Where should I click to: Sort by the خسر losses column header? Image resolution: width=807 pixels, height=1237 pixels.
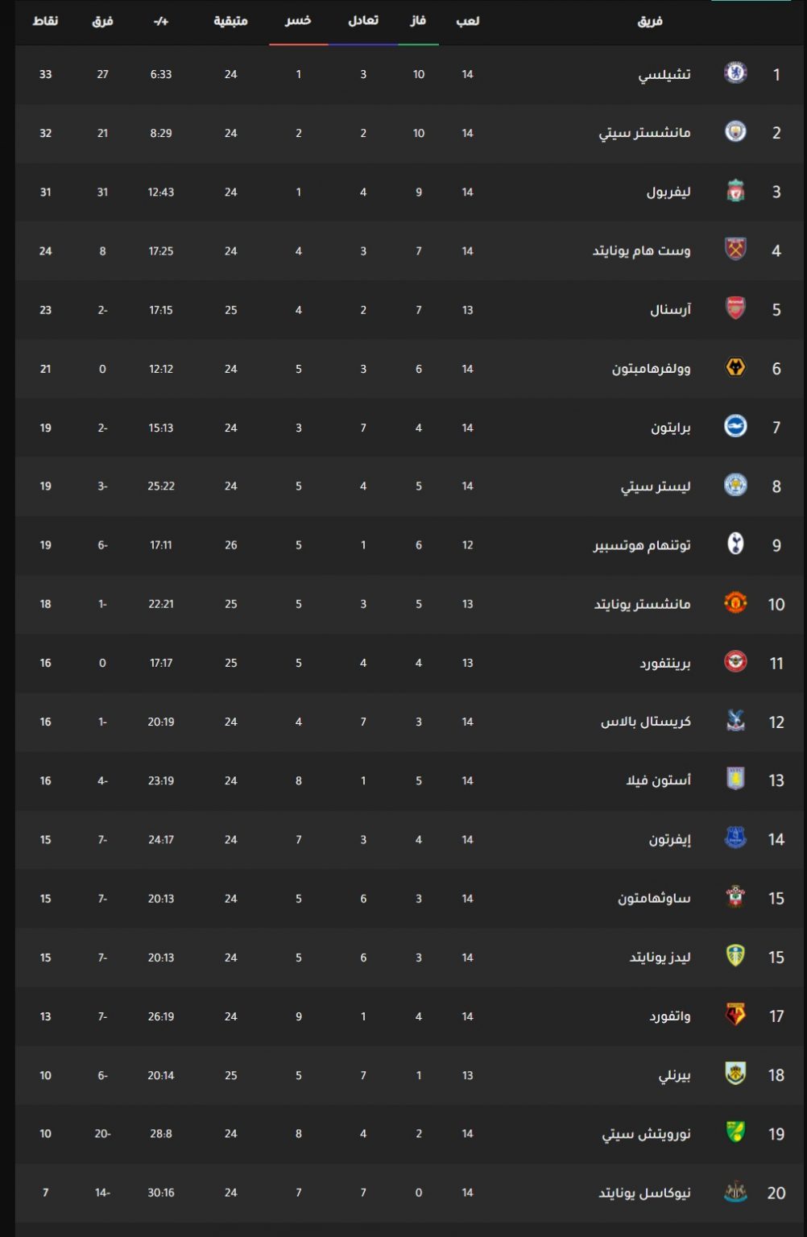click(298, 21)
